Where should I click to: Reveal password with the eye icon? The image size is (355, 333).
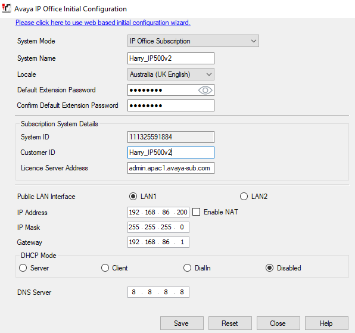[x=205, y=91]
